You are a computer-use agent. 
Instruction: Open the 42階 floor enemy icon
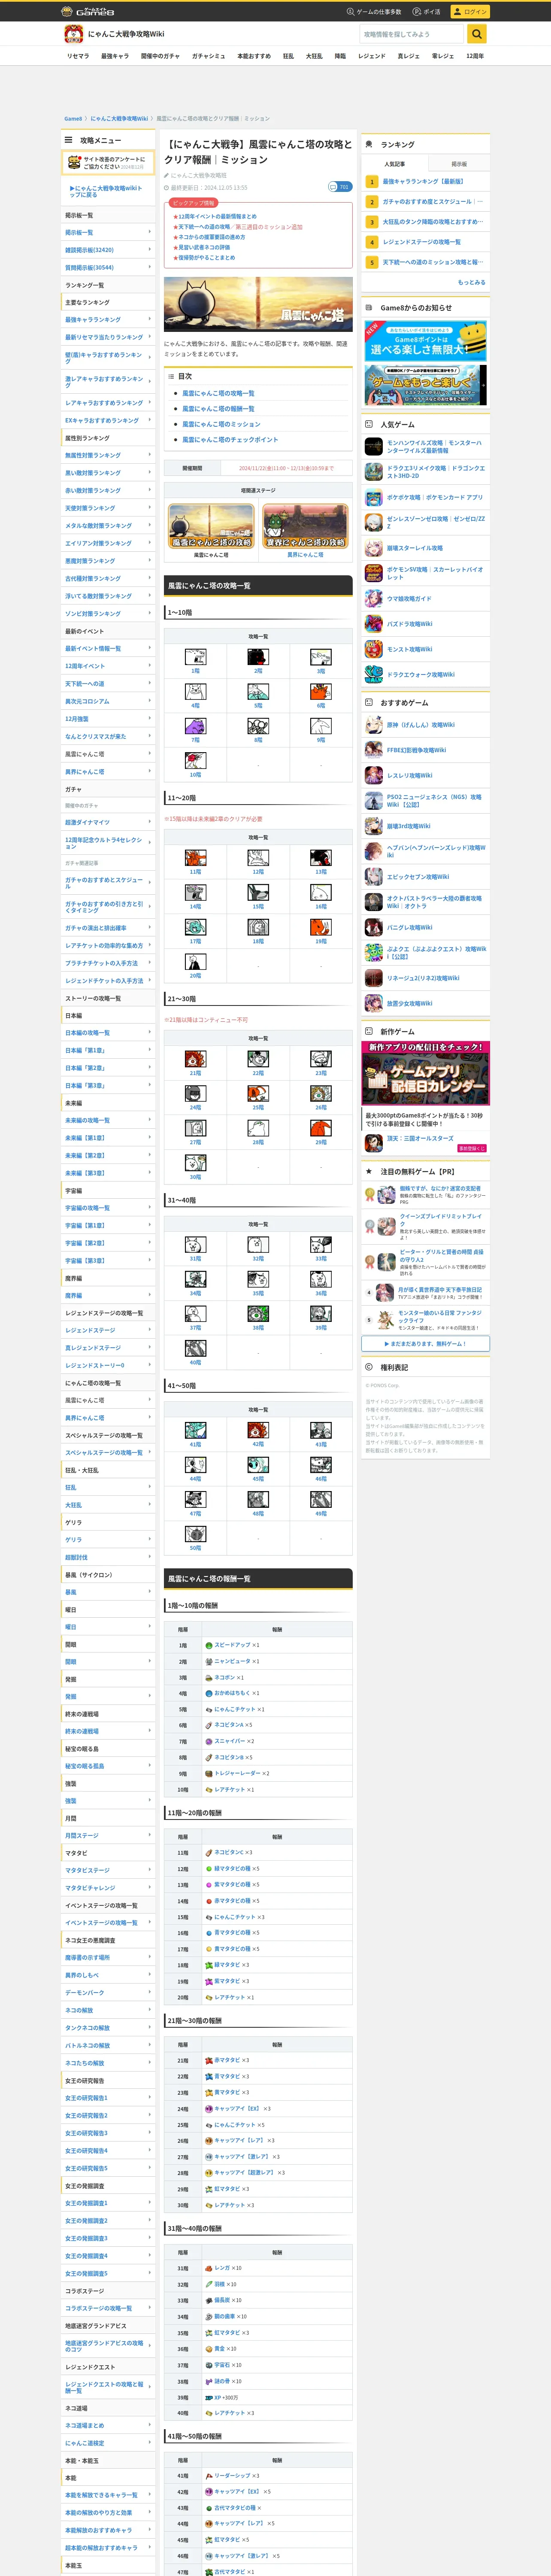point(258,1431)
